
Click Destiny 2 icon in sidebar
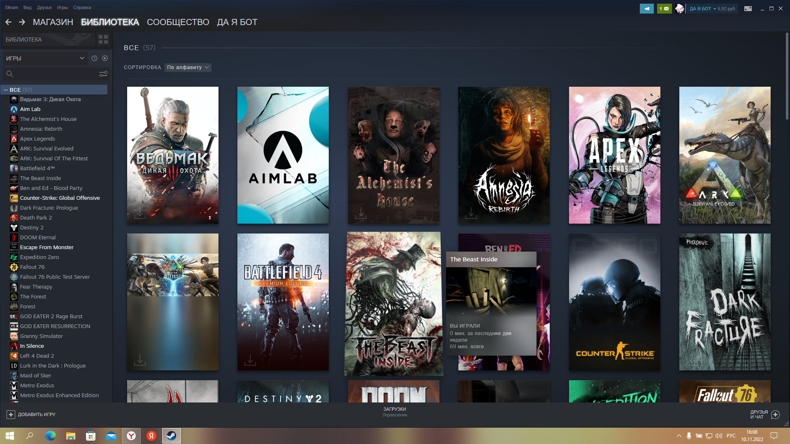(14, 228)
